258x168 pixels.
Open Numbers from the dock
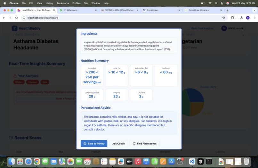155,162
